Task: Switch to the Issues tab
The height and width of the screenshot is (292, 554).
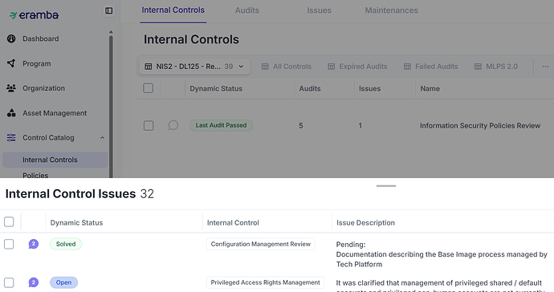Action: (319, 10)
